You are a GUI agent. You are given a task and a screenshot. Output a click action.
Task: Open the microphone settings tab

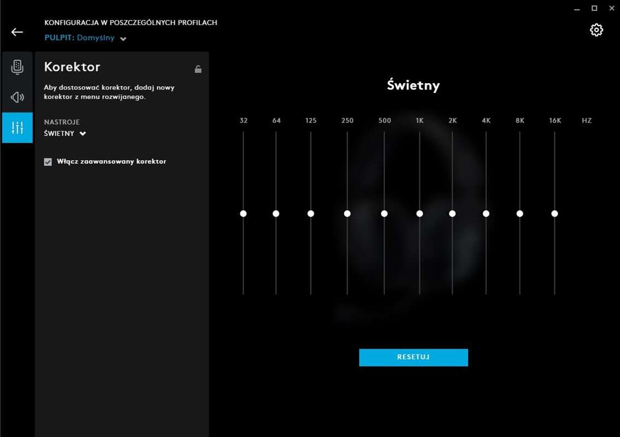(x=17, y=67)
